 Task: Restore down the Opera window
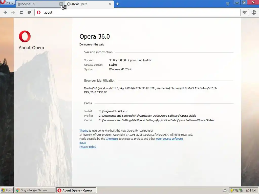pyautogui.click(x=244, y=3)
